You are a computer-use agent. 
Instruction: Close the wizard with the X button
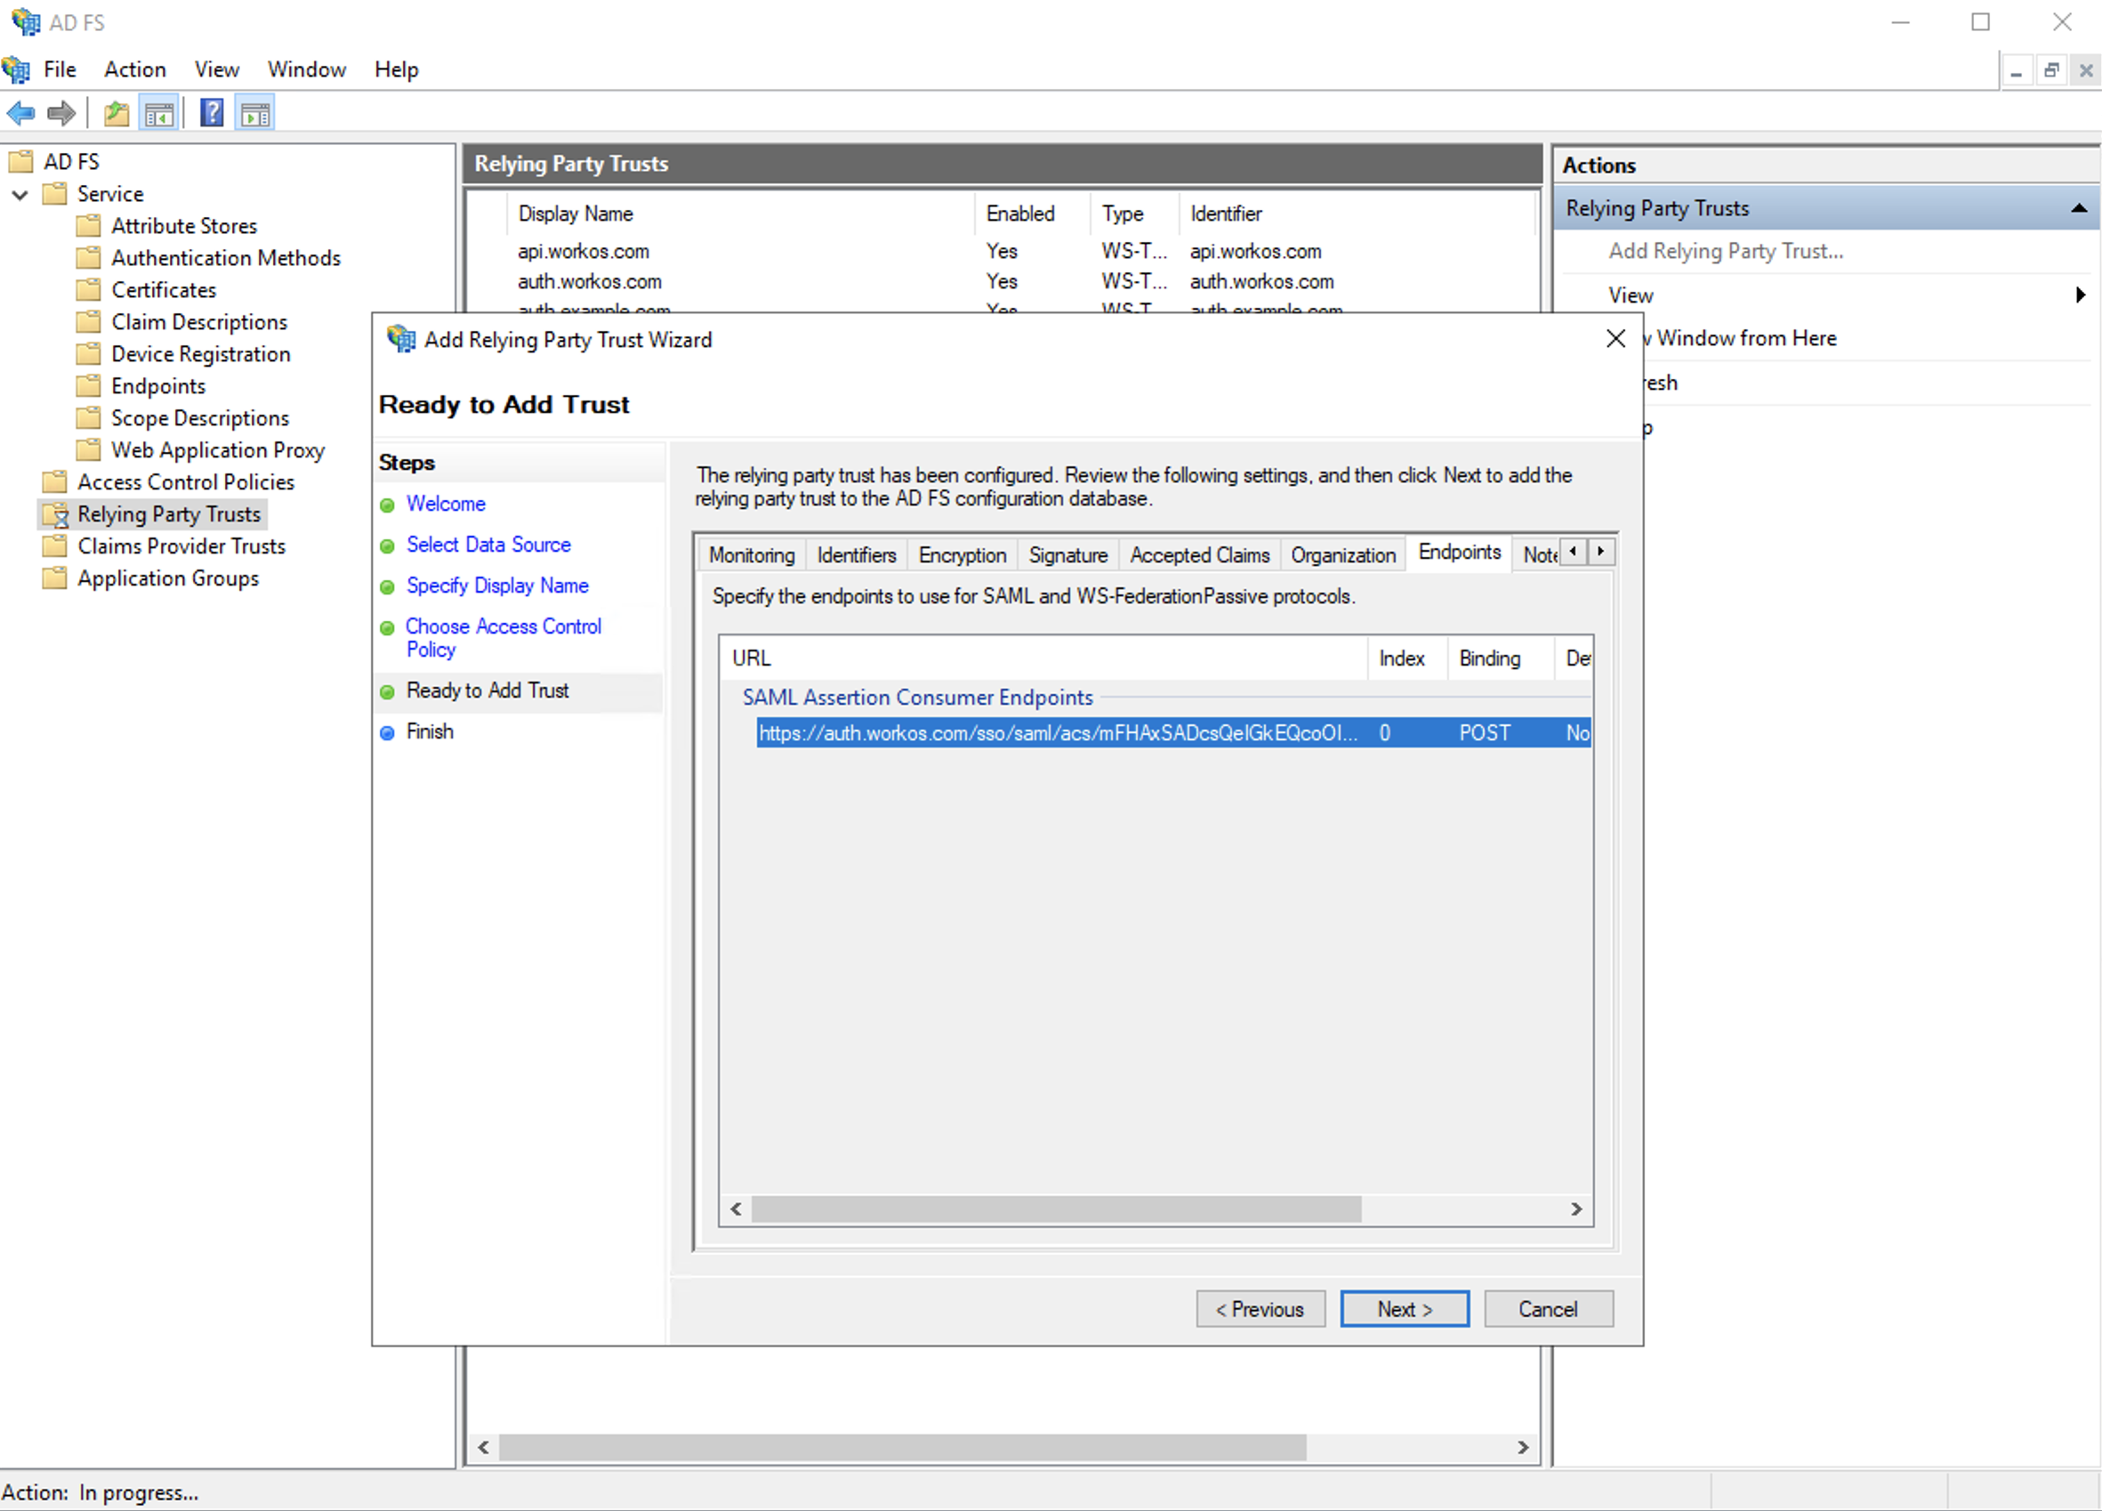click(1615, 338)
